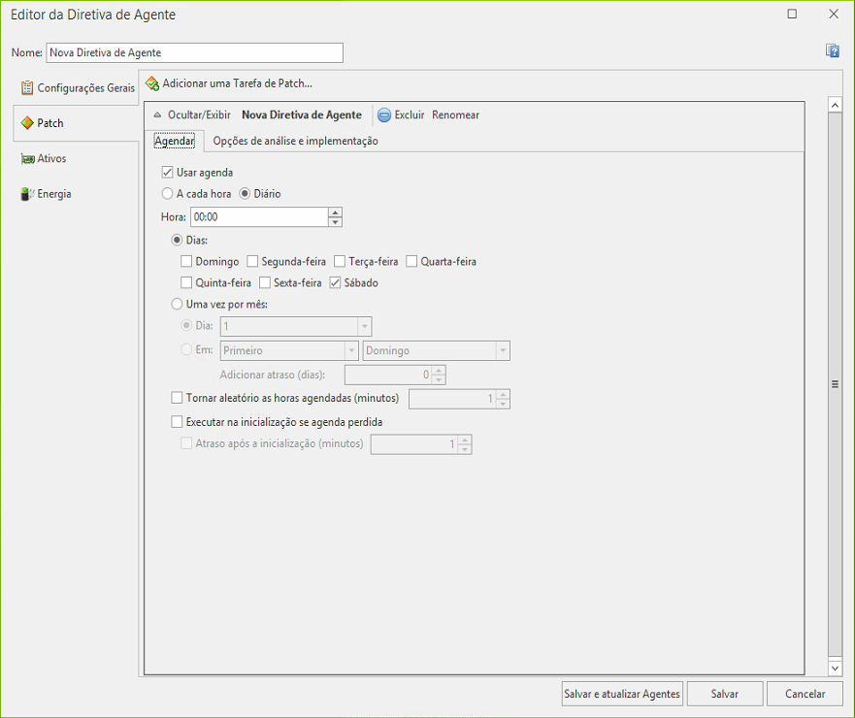
Task: Click the Configurações Gerais notepad icon
Action: point(27,87)
